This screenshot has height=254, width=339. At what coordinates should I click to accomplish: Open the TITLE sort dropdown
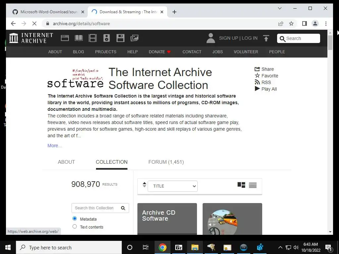point(172,186)
